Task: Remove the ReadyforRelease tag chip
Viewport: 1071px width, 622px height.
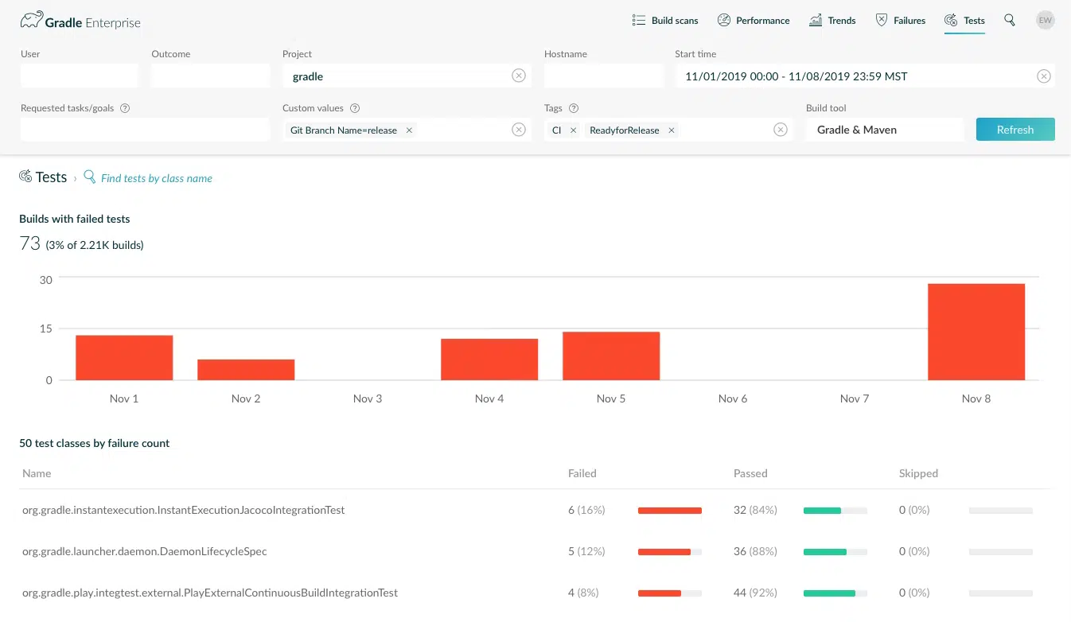Action: click(x=672, y=130)
